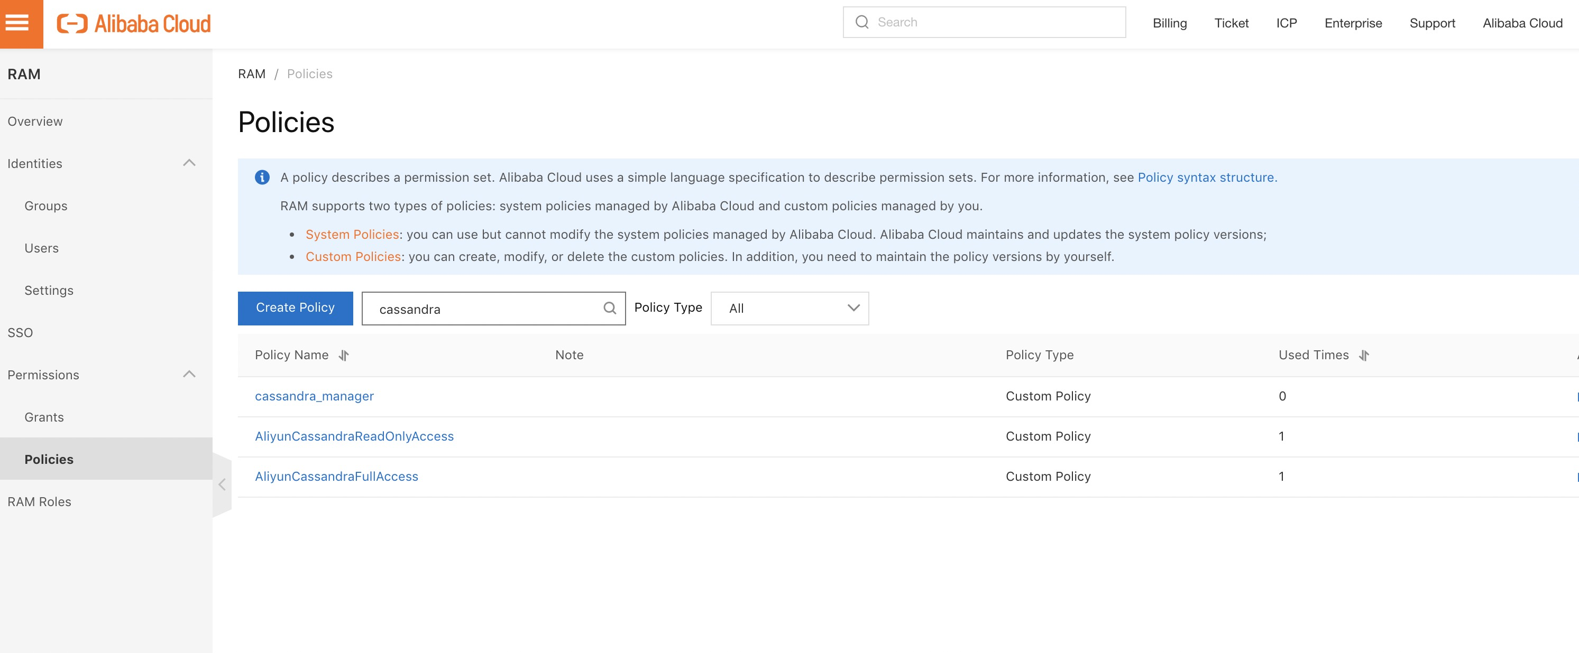
Task: Open the Policy Type dropdown
Action: pos(789,308)
